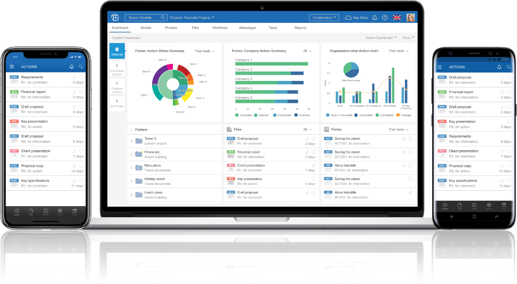Open Key specifications row on the iPhone
Image resolution: width=517 pixels, height=284 pixels.
point(46,183)
